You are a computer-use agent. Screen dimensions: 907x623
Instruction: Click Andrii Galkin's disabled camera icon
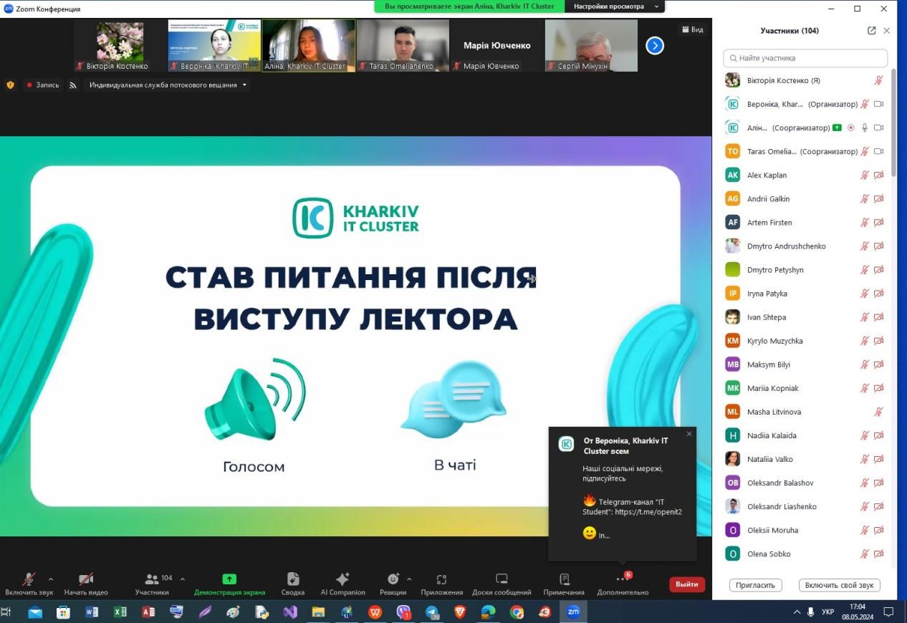pyautogui.click(x=878, y=198)
